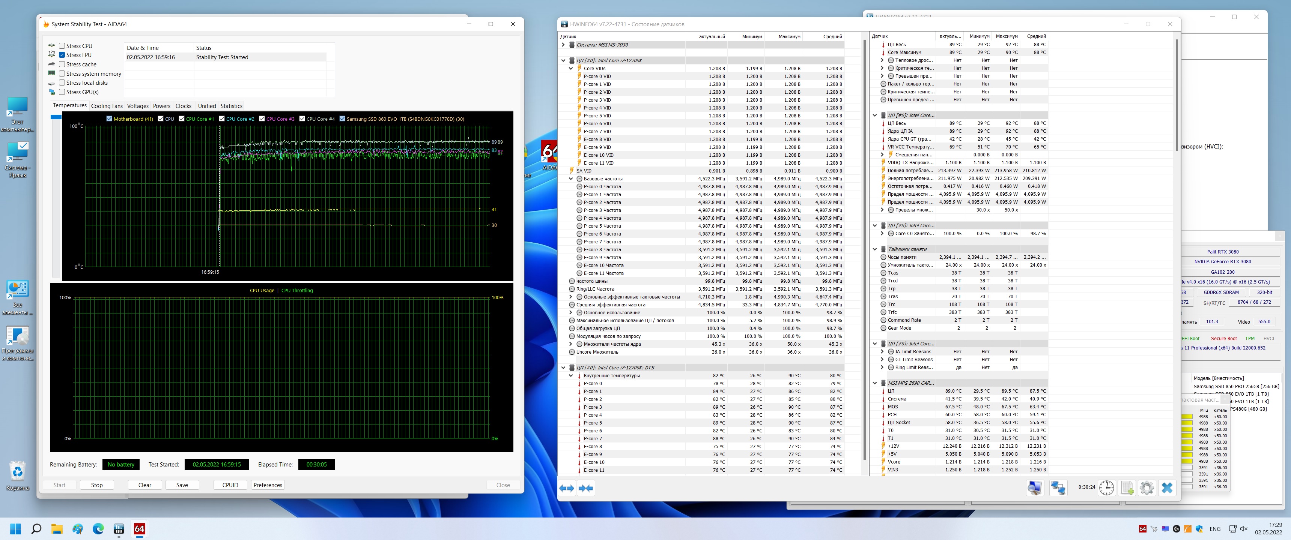Collapse the Core VIDs tree node
The width and height of the screenshot is (1291, 540).
pos(571,69)
